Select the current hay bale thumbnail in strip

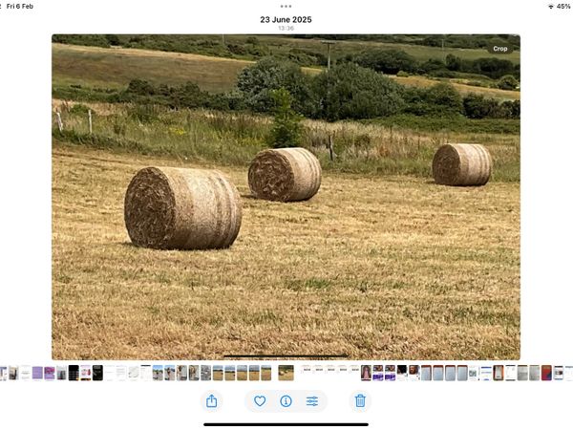286,373
